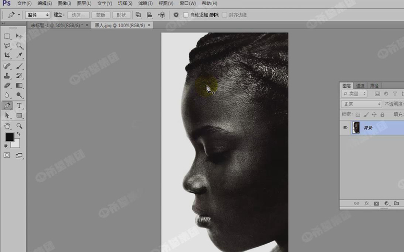Screen dimensions: 404x252
Task: Enable the 自动添加/删除 checkbox
Action: coord(186,15)
